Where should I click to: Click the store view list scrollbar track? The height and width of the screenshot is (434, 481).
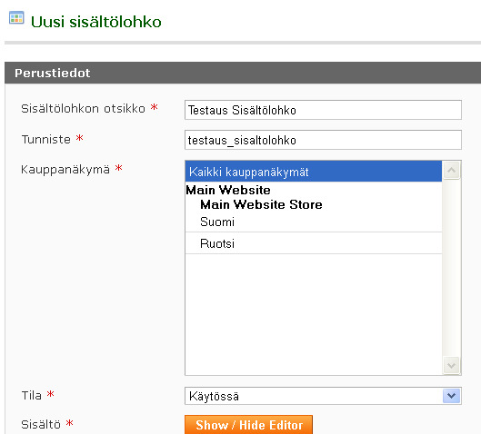[451, 268]
